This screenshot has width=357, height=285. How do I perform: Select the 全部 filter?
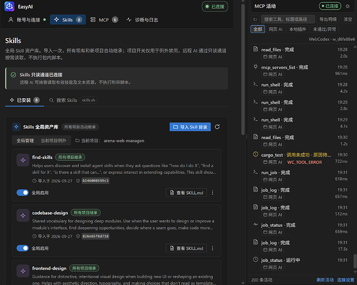point(258,29)
